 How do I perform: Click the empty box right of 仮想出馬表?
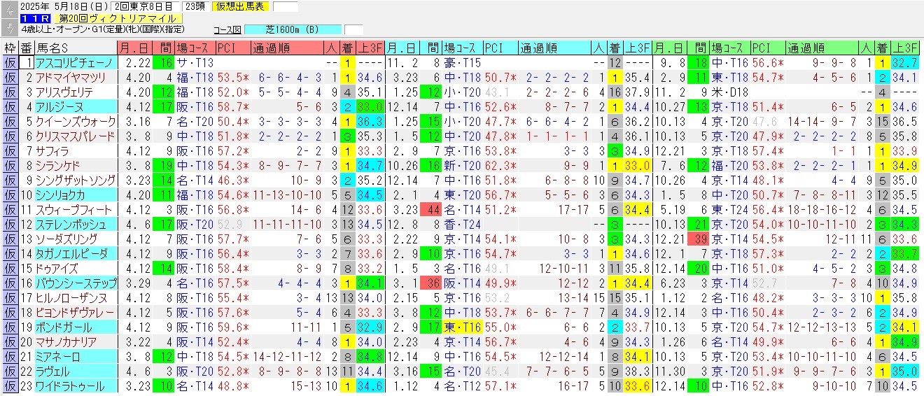tap(285, 7)
